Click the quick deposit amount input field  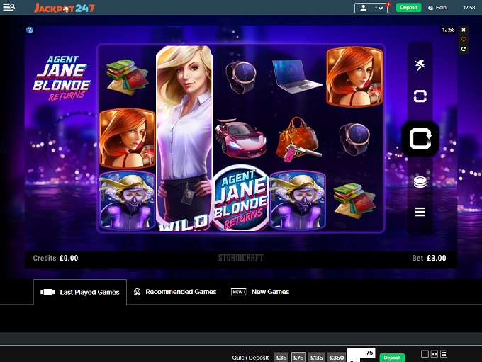361,353
